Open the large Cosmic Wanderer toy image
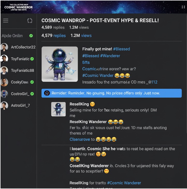Viewport: 187px width, 189px height. pos(60,64)
